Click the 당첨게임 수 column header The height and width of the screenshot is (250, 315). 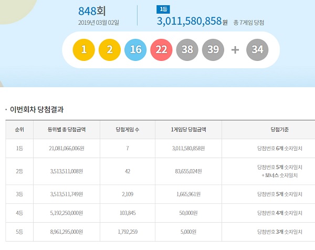point(128,129)
